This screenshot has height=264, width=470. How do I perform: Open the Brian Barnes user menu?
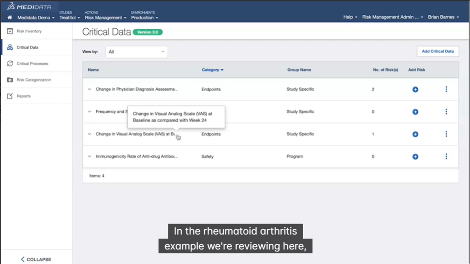443,17
